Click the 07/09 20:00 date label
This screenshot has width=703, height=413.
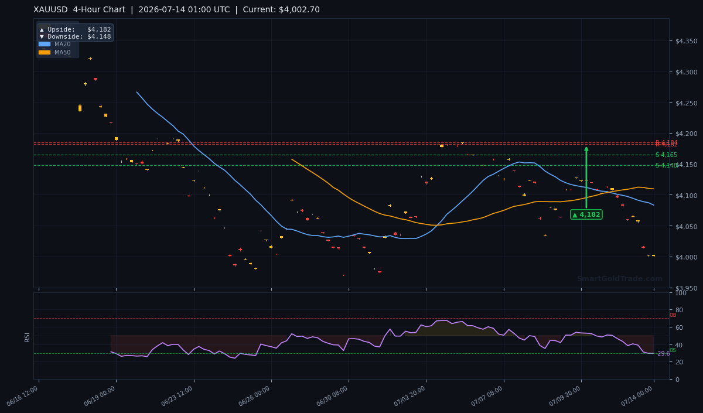(x=565, y=396)
